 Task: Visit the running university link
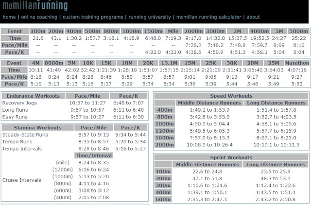coord(150,17)
